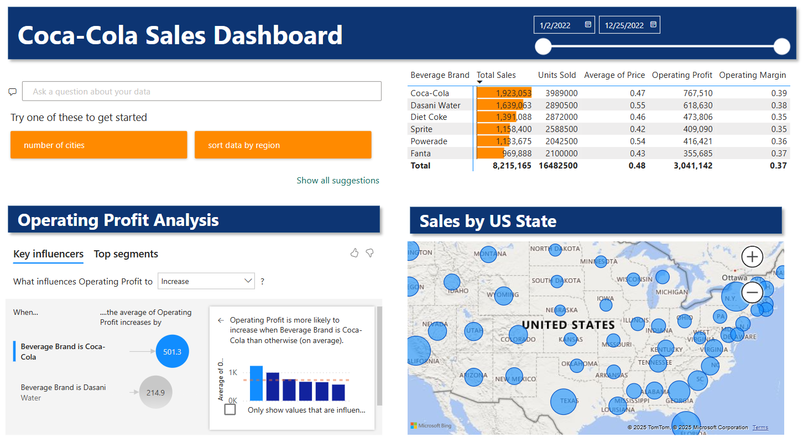Screen dimensions: 803x448
Task: Click the Iowa sales bubble on map
Action: (606, 304)
